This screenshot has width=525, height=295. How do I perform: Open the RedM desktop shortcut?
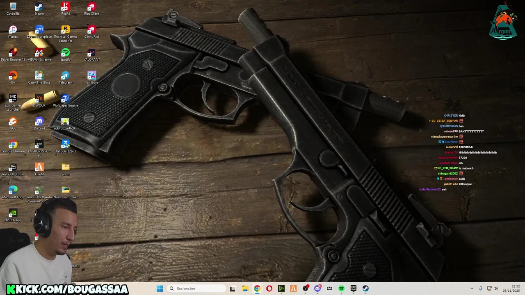65,9
